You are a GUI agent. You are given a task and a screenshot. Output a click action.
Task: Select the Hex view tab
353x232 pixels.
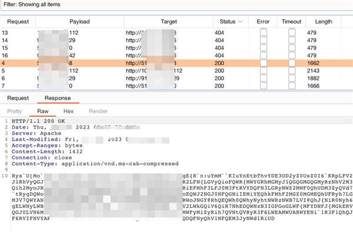tap(68, 111)
